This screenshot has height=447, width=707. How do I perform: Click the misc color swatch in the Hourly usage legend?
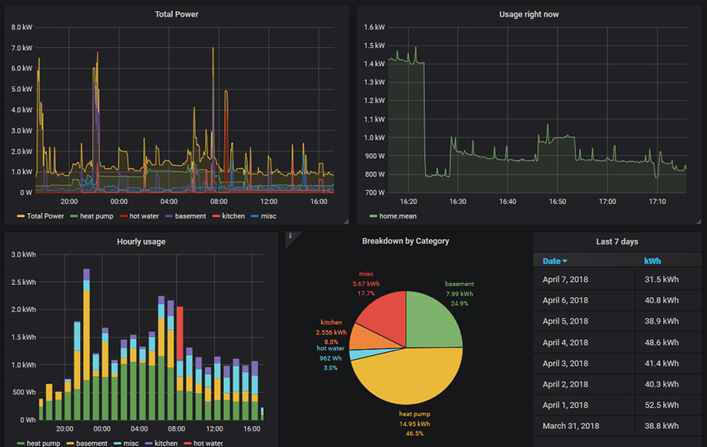[x=115, y=444]
